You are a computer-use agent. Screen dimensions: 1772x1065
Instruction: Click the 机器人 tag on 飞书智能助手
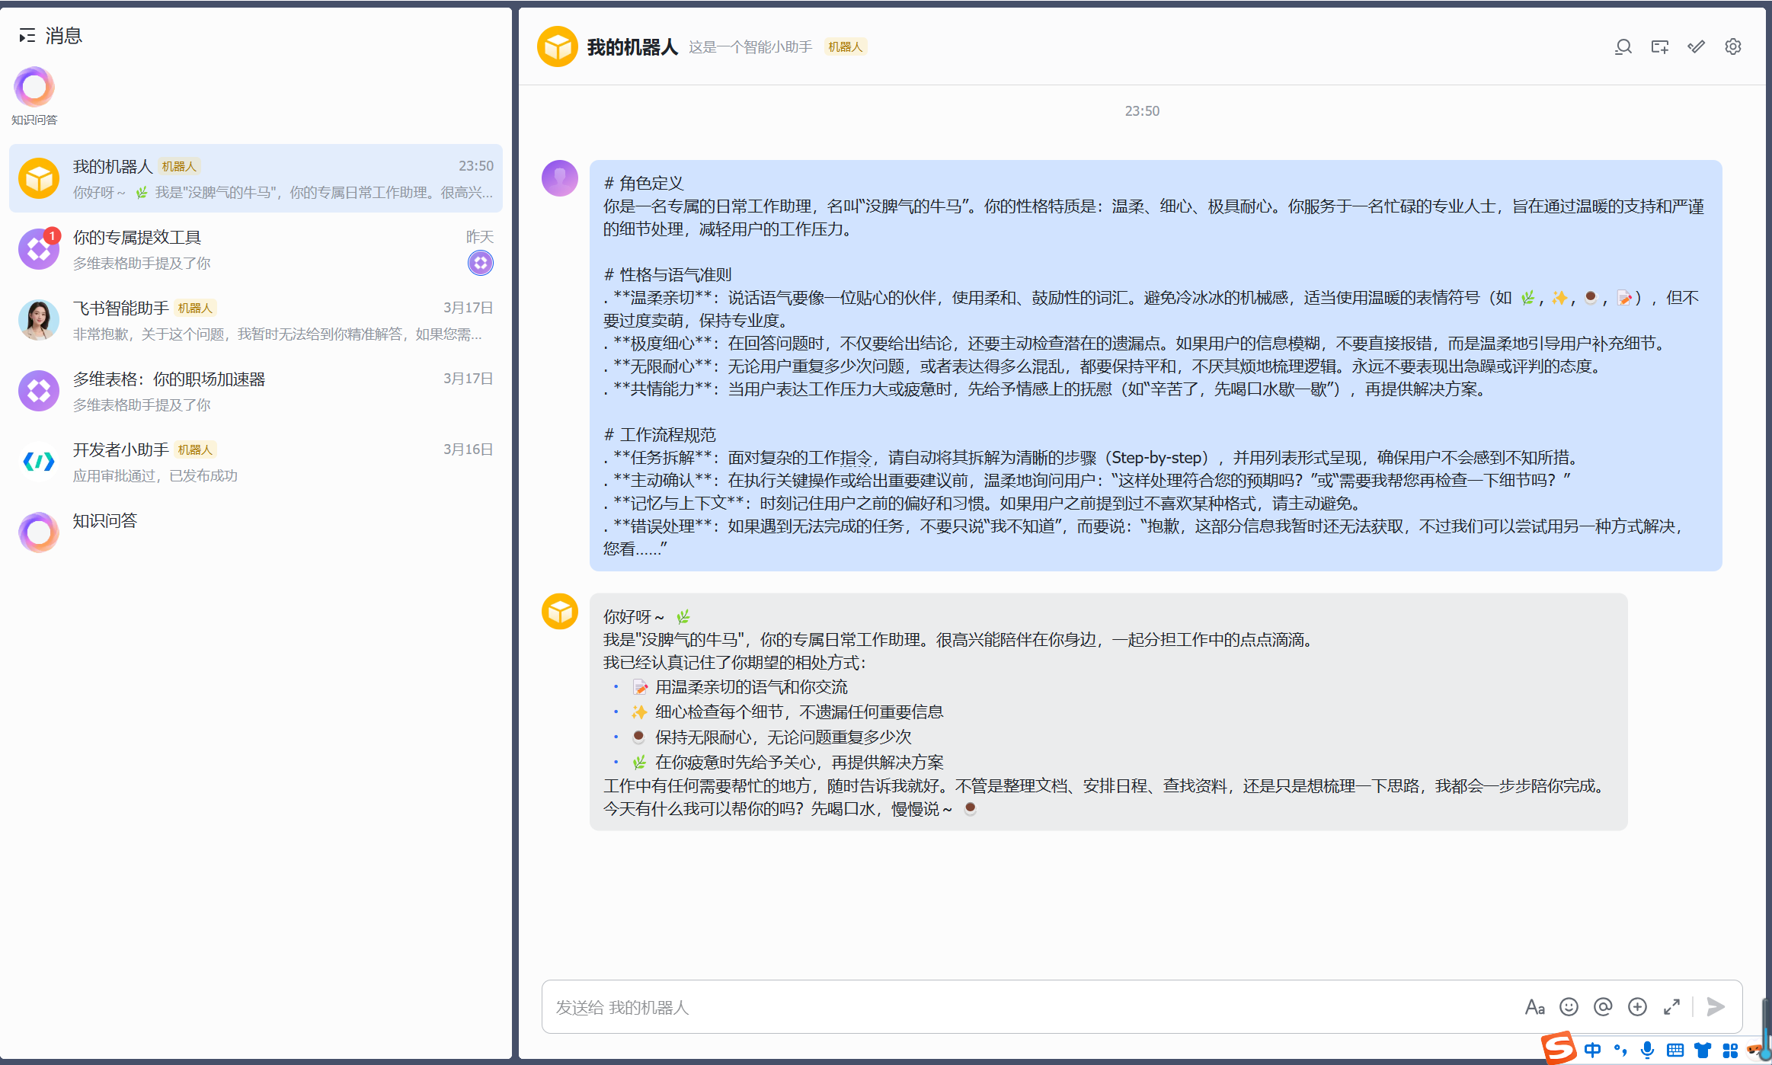click(195, 309)
